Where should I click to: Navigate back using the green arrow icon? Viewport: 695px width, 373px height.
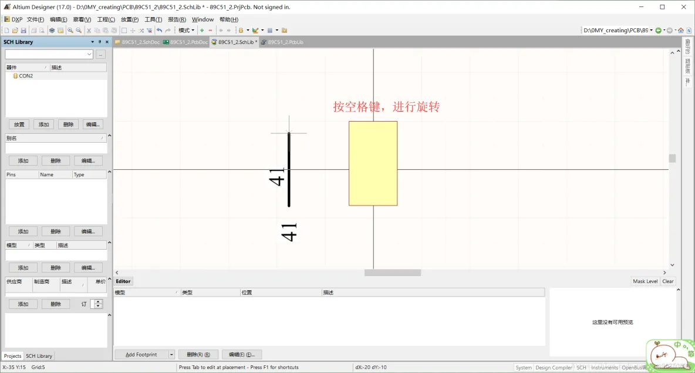pos(659,31)
